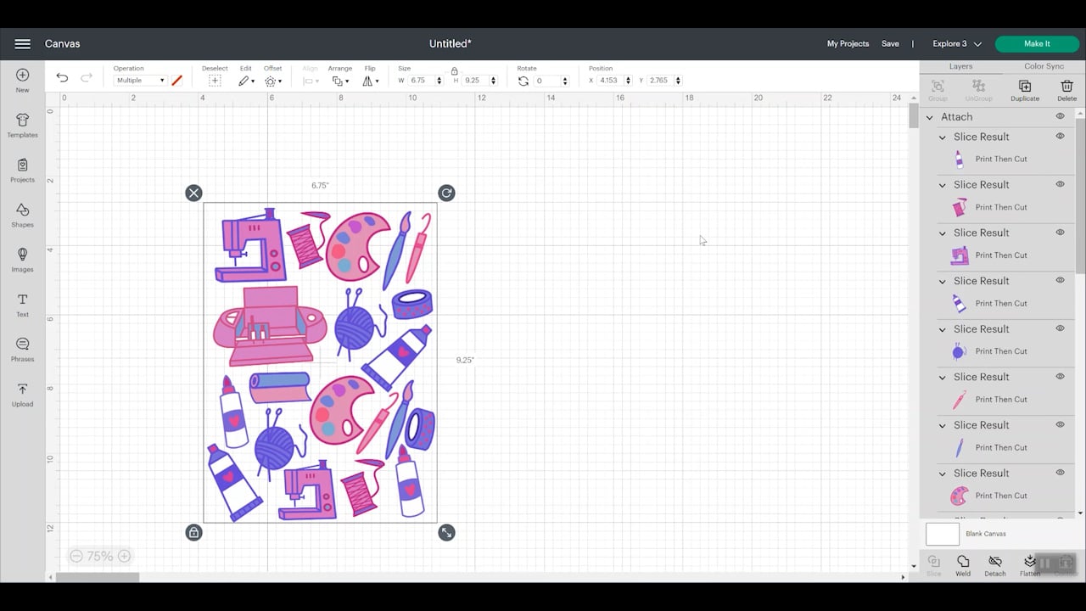Click the Detach tool
Viewport: 1086px width, 611px height.
coord(995,566)
